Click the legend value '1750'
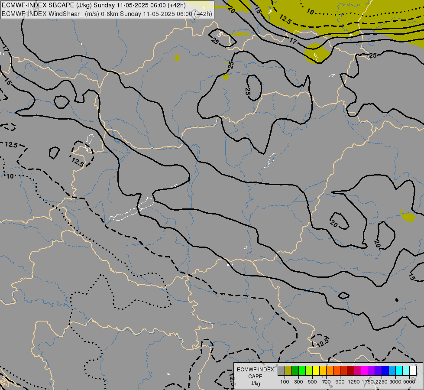 (x=368, y=382)
